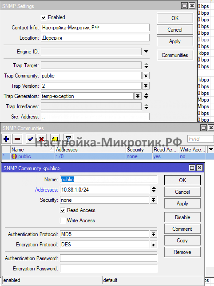Screen dimensions: 214x286
Task: Click the Find search field
Action: point(201,139)
